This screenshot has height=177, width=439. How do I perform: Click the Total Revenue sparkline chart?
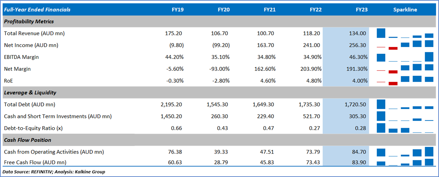(405, 33)
